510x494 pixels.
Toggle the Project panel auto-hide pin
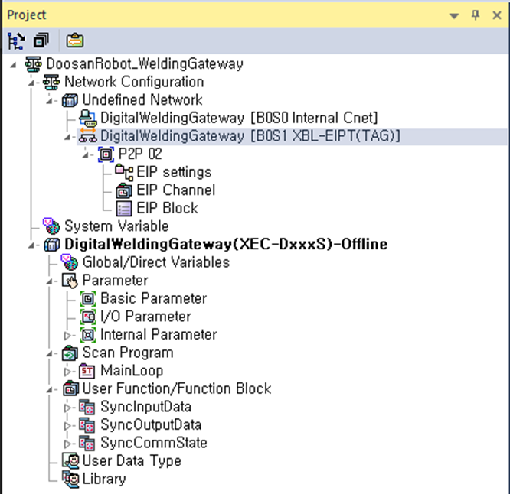(475, 15)
